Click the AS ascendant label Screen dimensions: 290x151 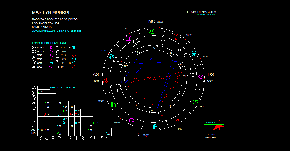pyautogui.click(x=96, y=75)
